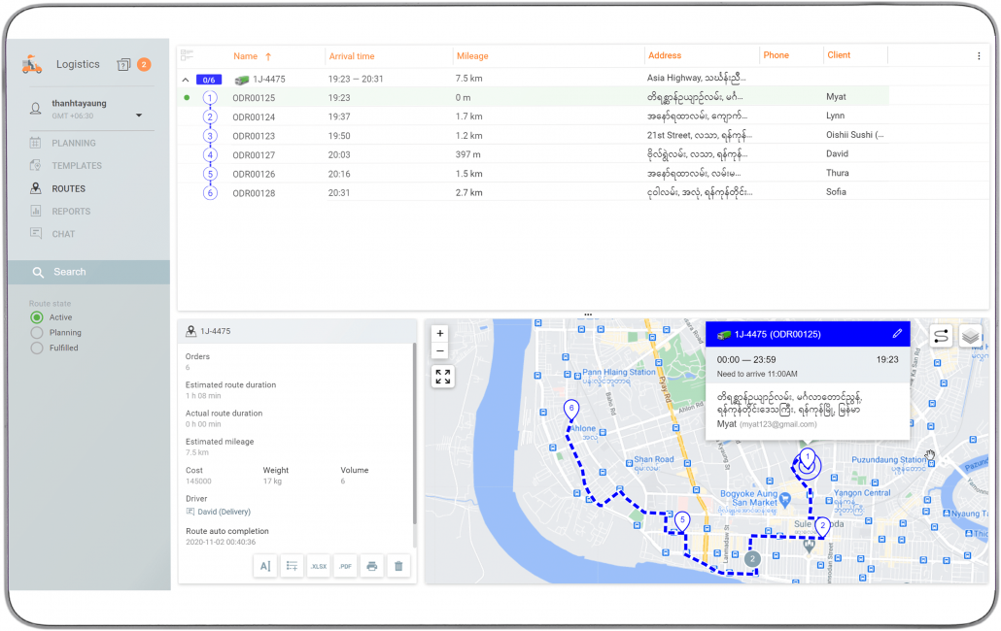Delete route with trash icon
1001x631 pixels.
pyautogui.click(x=397, y=566)
